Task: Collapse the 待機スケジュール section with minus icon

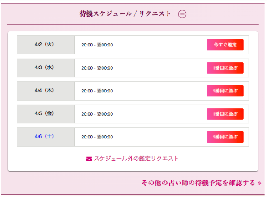Action: [x=182, y=14]
